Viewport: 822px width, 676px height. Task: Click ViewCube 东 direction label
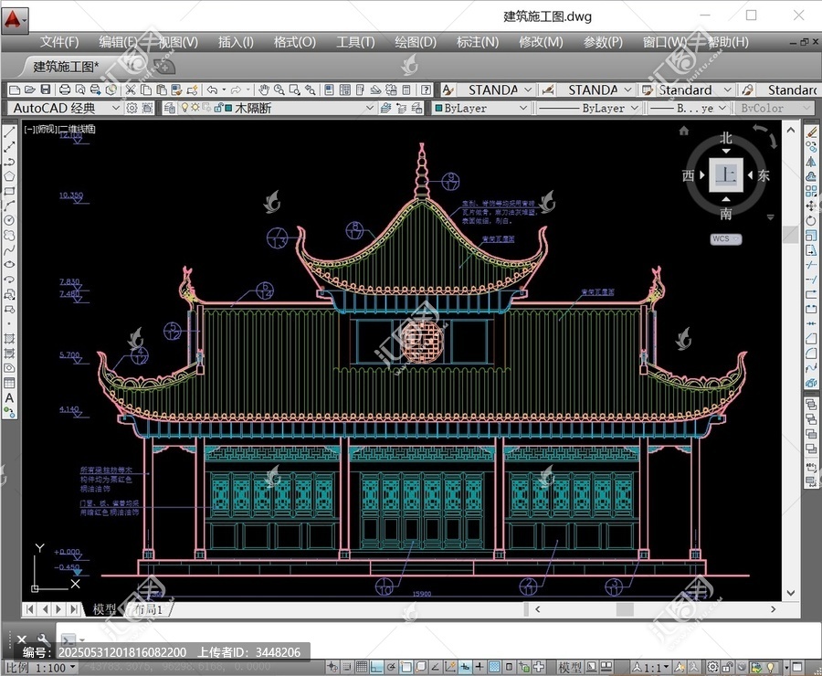(764, 175)
